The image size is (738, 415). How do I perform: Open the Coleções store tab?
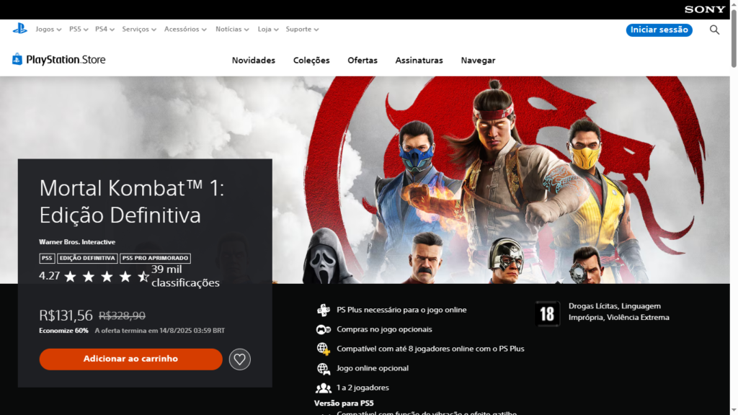tap(311, 61)
